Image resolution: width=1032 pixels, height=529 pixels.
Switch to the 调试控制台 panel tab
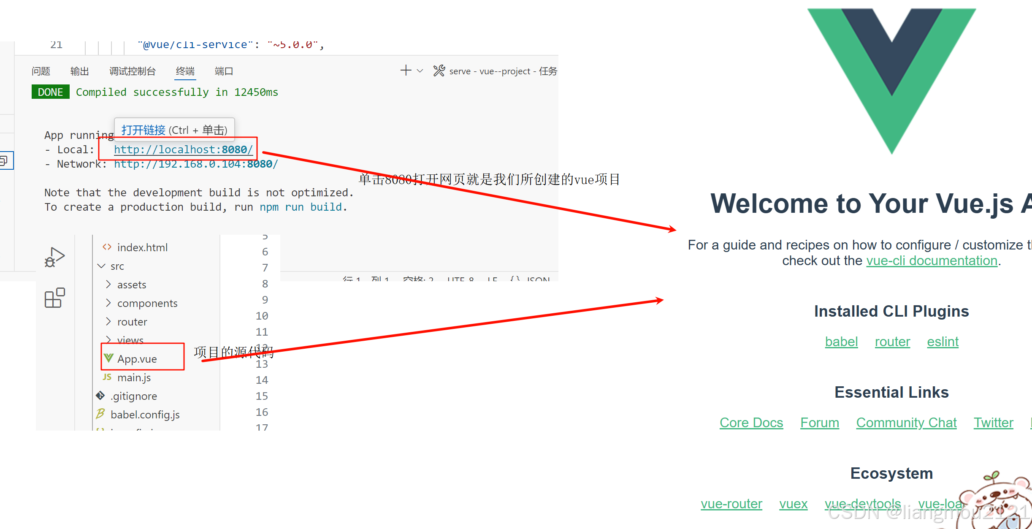132,71
